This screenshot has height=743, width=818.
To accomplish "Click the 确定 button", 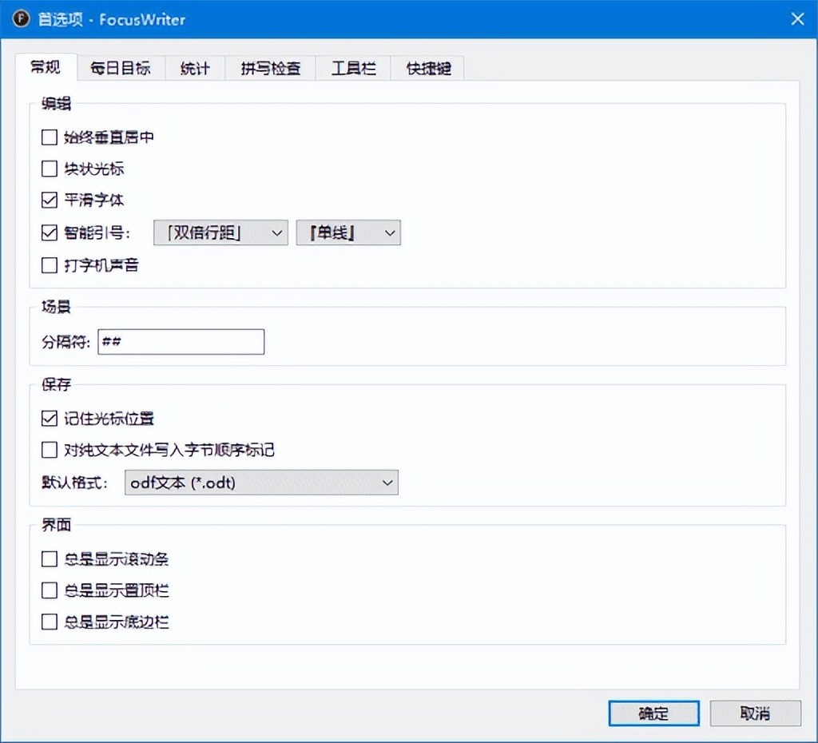I will click(653, 713).
